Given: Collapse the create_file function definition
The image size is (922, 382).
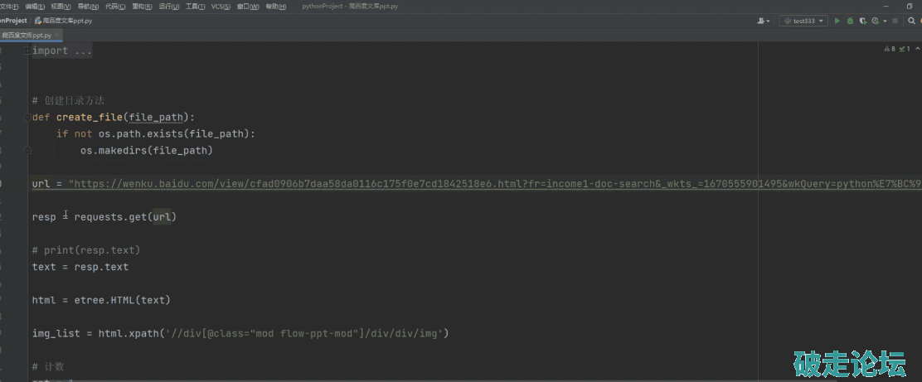Looking at the screenshot, I should (28, 117).
